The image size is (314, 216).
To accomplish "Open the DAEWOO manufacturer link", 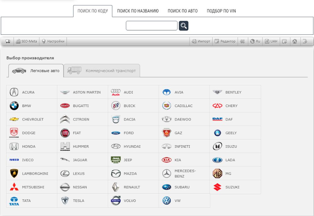I will (183, 119).
